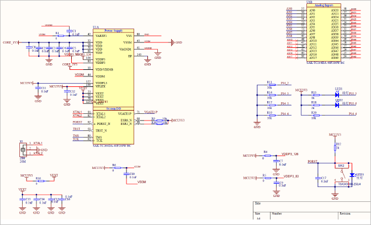Click the P14_4 net label
Viewport: 371px width, 225px height.
tap(353, 114)
